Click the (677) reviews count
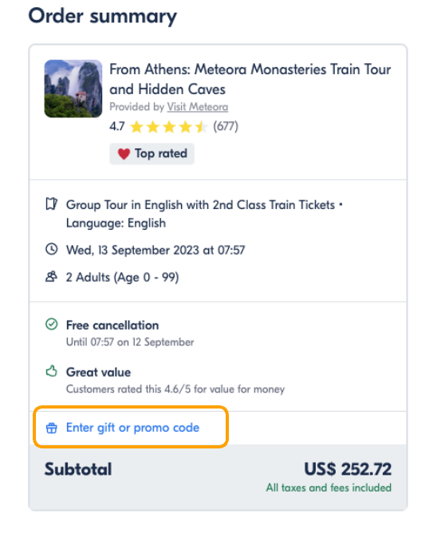The image size is (437, 533). [x=226, y=126]
